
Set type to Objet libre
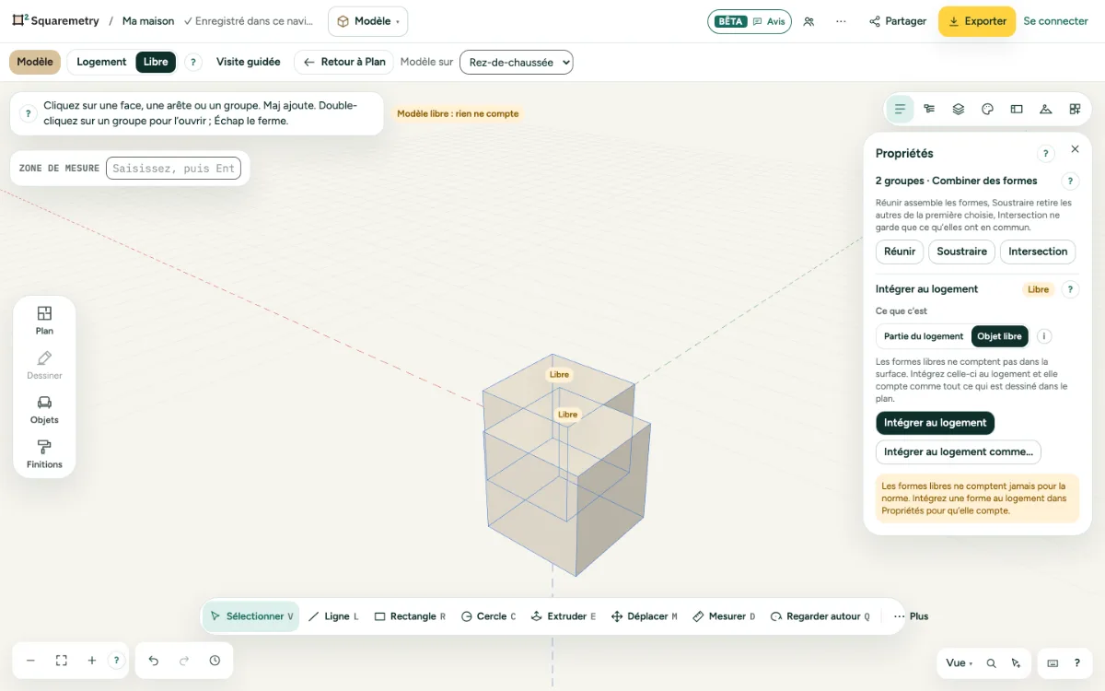1000,336
